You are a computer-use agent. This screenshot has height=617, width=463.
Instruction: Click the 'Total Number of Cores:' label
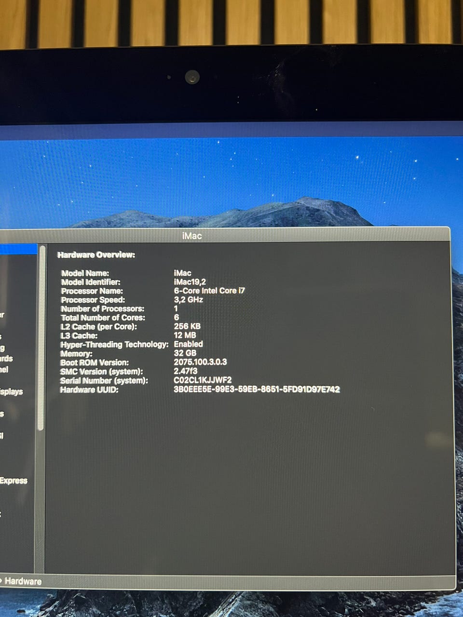103,318
